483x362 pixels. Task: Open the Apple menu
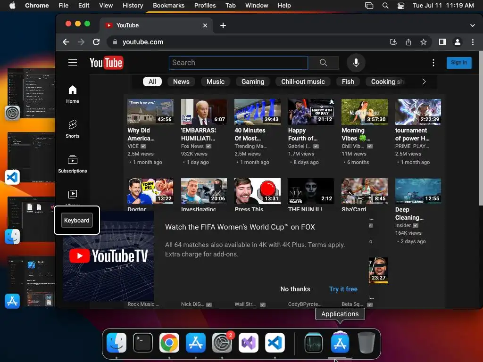[12, 6]
